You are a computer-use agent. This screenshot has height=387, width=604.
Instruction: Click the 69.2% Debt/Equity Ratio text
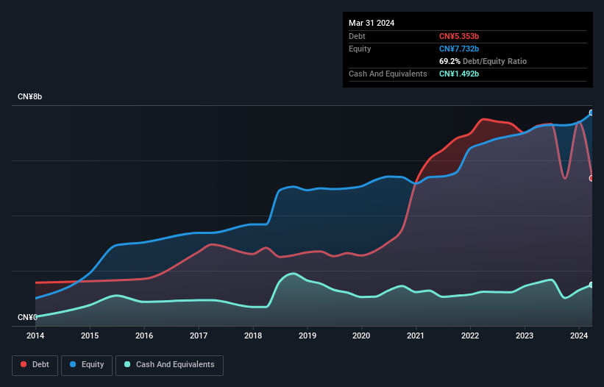[x=483, y=61]
